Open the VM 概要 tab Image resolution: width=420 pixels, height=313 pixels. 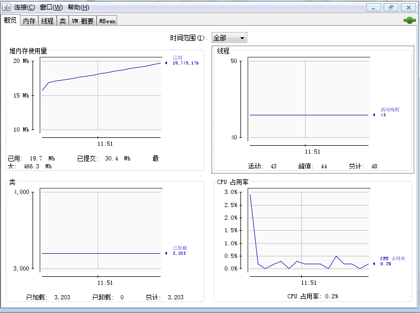coord(83,21)
